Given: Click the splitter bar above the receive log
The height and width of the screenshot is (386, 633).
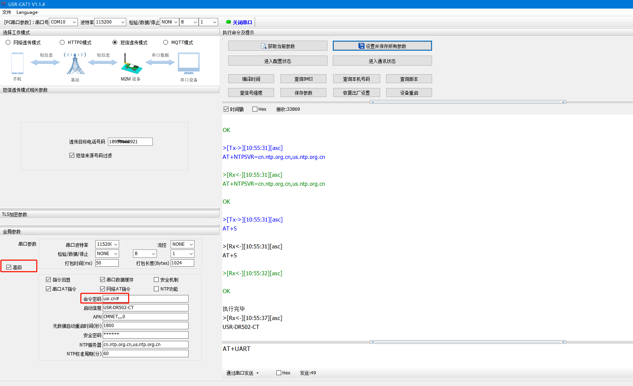Looking at the screenshot, I should (468, 102).
